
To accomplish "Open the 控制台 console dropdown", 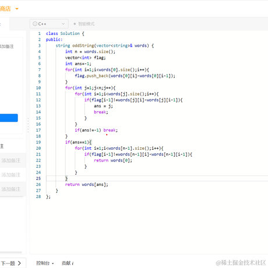I will click(x=45, y=263).
